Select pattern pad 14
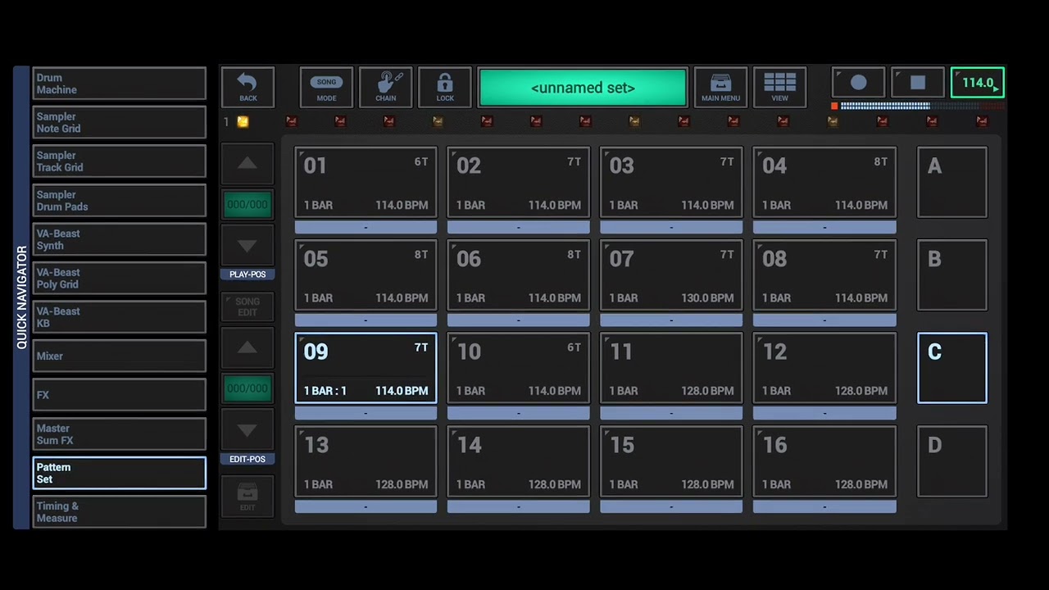 (519, 461)
